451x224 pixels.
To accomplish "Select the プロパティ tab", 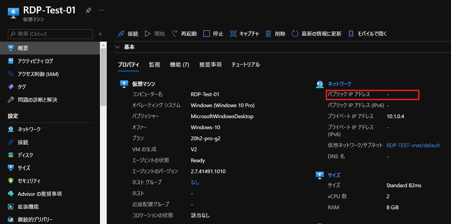I will [x=129, y=65].
